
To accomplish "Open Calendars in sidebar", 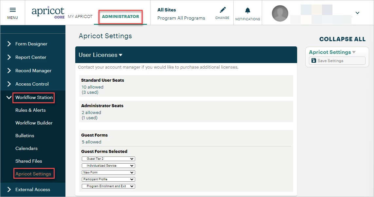I will point(27,148).
